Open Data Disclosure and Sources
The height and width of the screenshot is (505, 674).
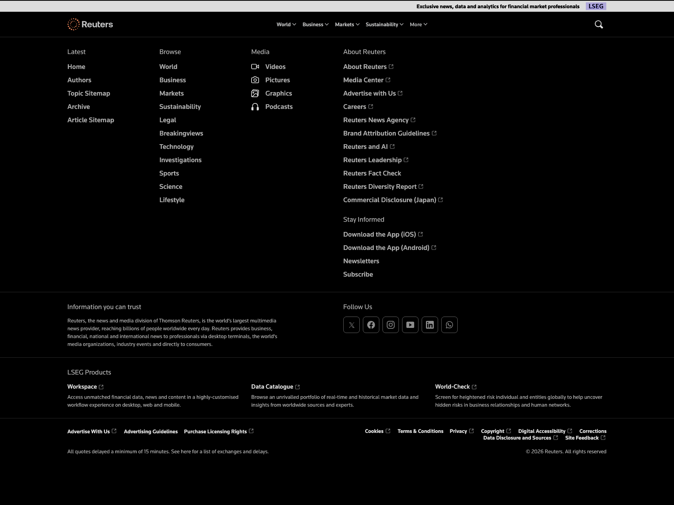521,438
